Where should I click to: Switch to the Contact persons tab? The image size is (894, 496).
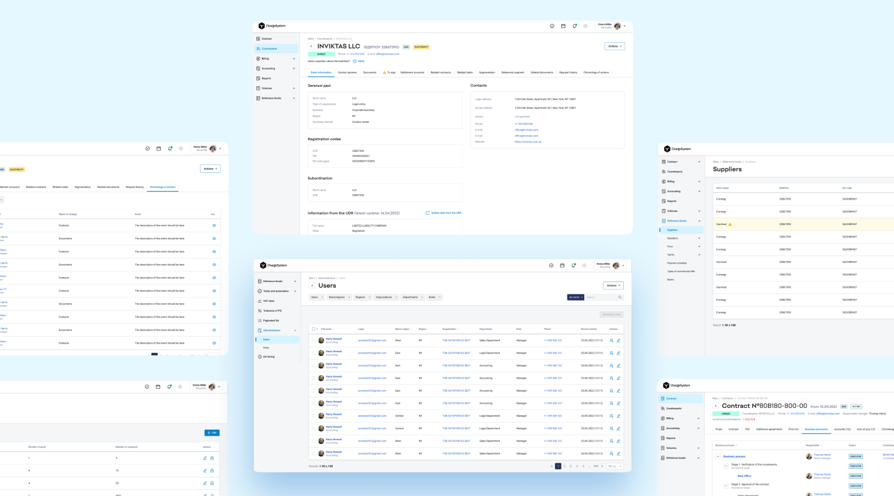coord(347,73)
